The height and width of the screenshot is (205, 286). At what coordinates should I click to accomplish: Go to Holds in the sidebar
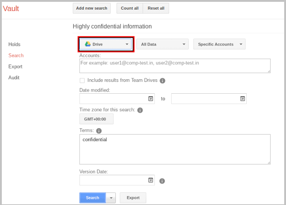[14, 44]
